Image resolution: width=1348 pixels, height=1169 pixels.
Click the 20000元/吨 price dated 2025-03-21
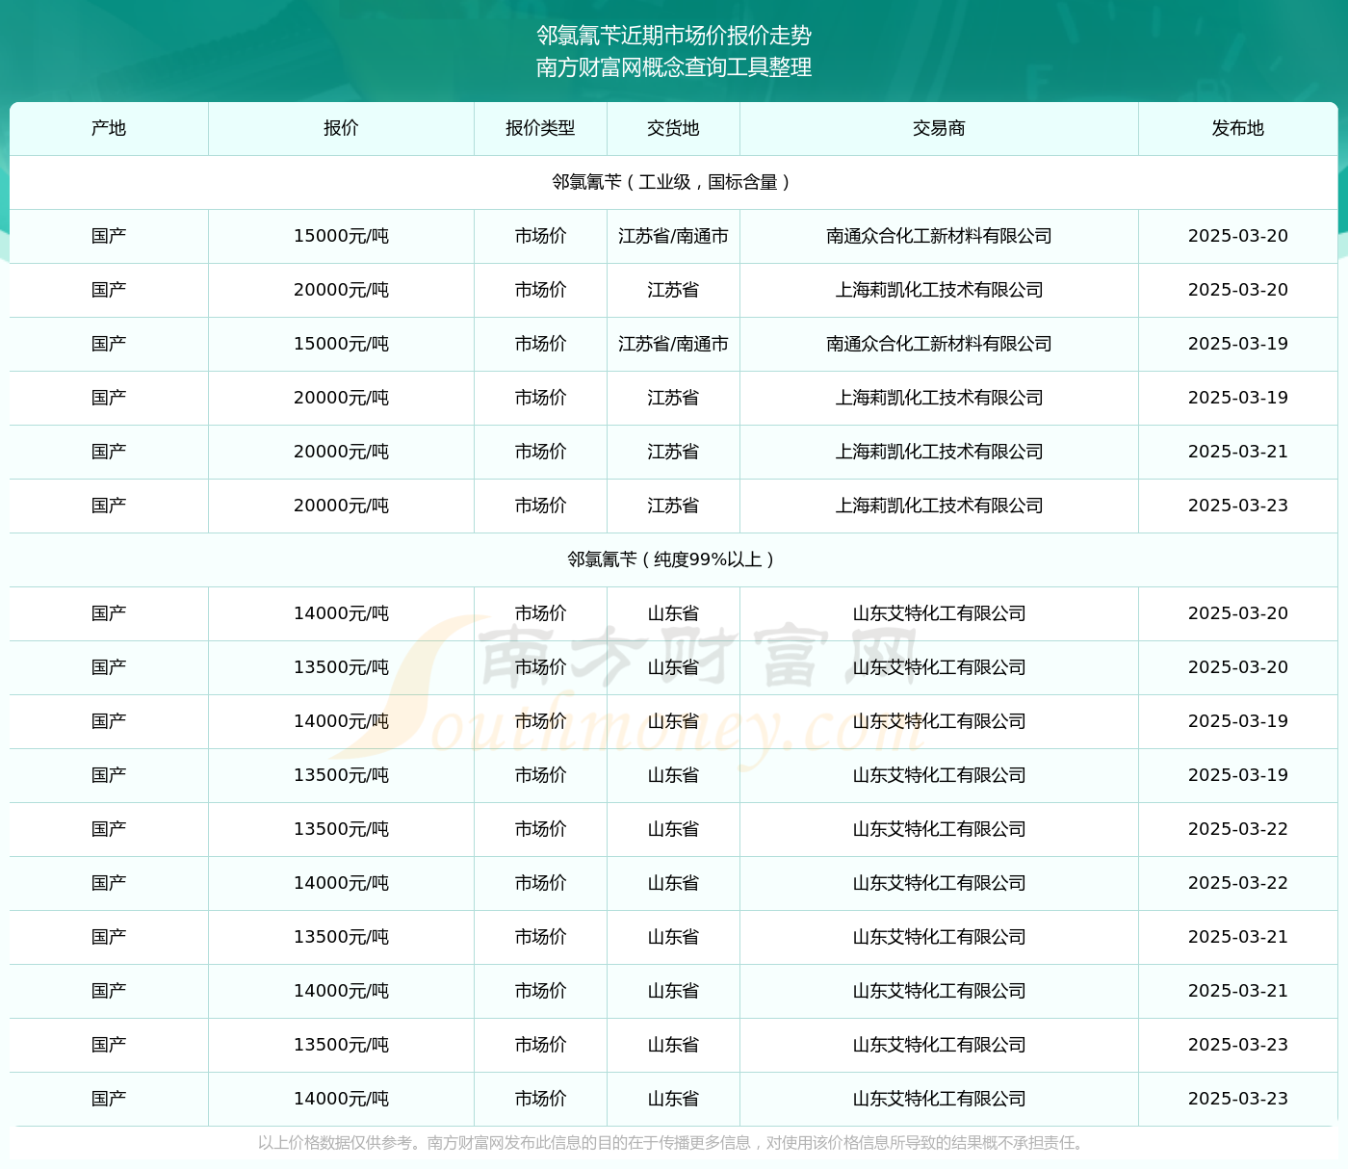(x=341, y=452)
